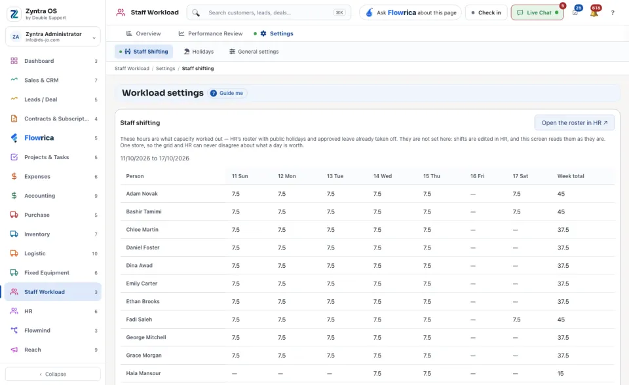The width and height of the screenshot is (629, 385).
Task: Go to the Reach module label
Action: [x=33, y=349]
